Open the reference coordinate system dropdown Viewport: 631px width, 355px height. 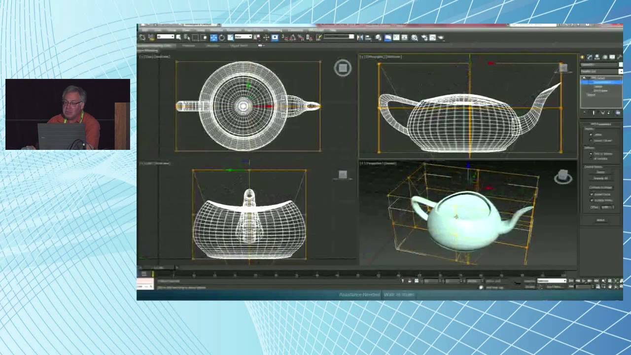(244, 37)
